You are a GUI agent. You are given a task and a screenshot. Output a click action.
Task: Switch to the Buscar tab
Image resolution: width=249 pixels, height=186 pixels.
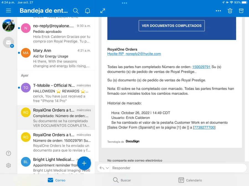pos(122,180)
